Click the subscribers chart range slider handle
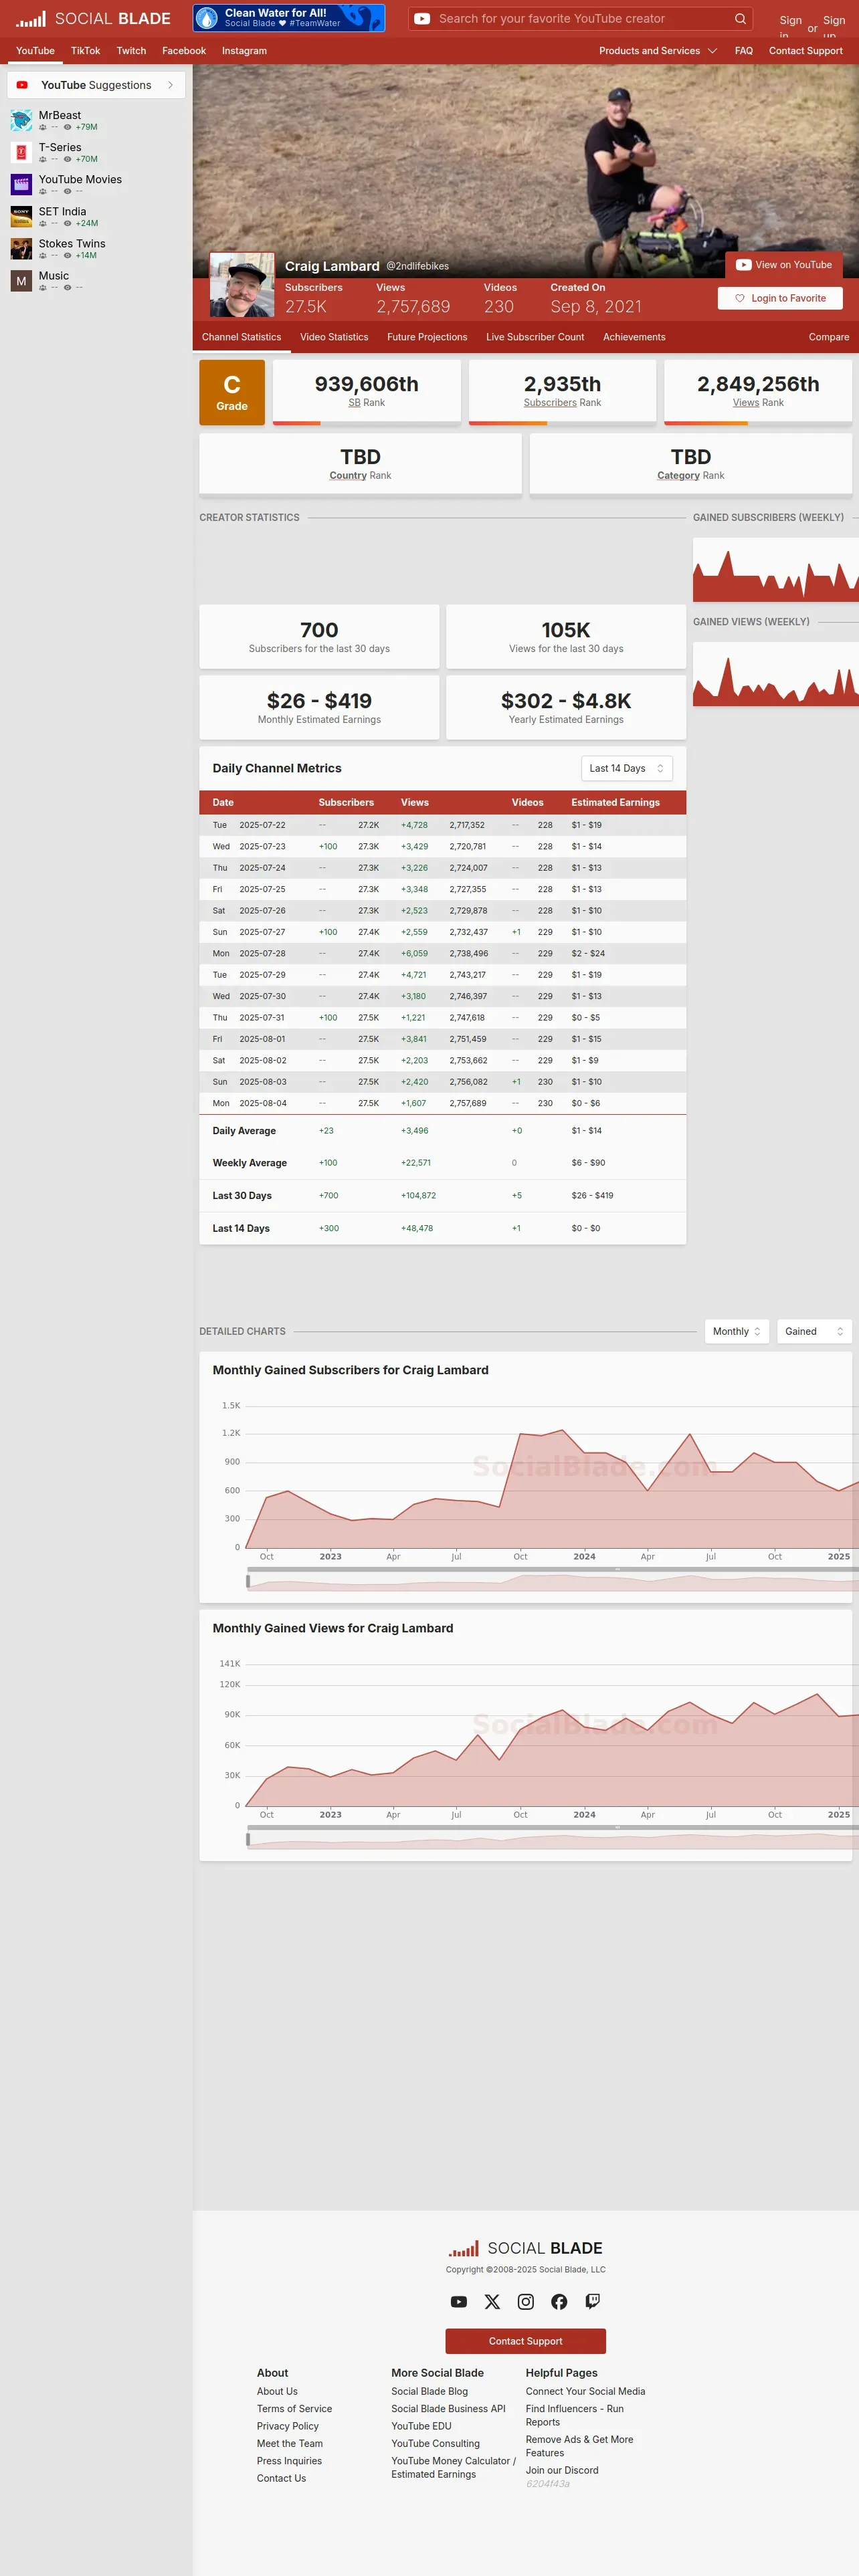This screenshot has height=2576, width=859. pos(248,1581)
